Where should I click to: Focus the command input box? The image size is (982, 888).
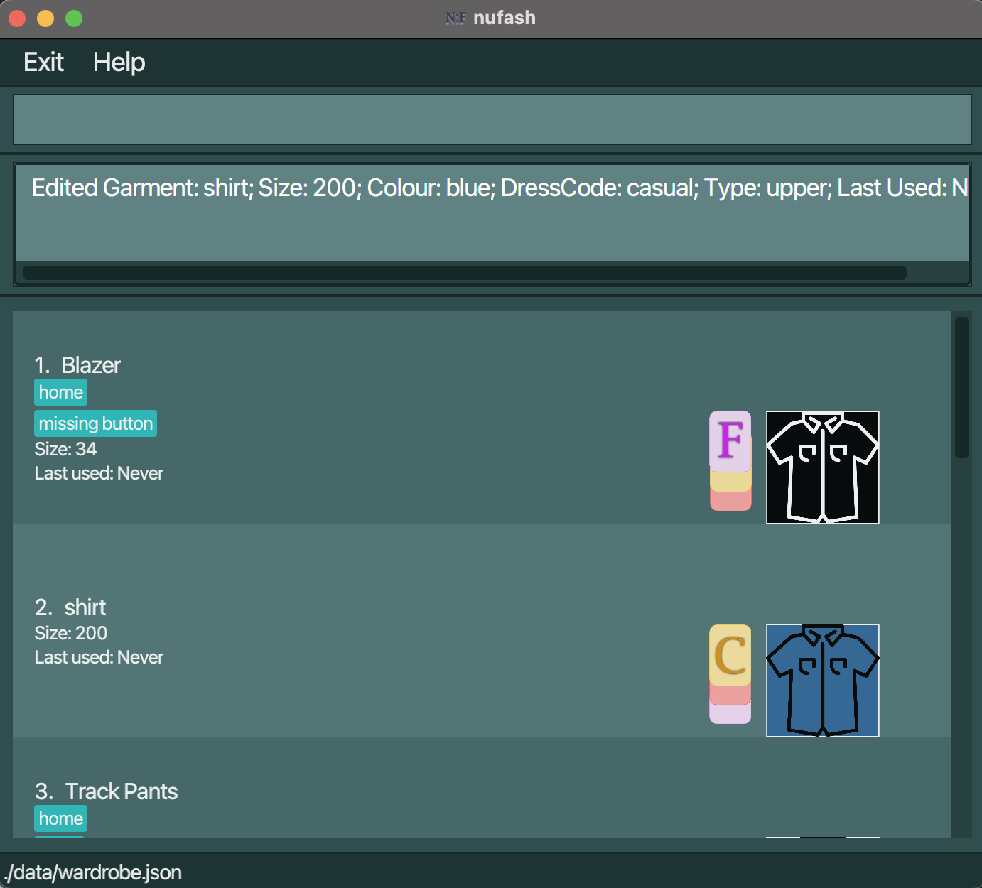pyautogui.click(x=492, y=119)
